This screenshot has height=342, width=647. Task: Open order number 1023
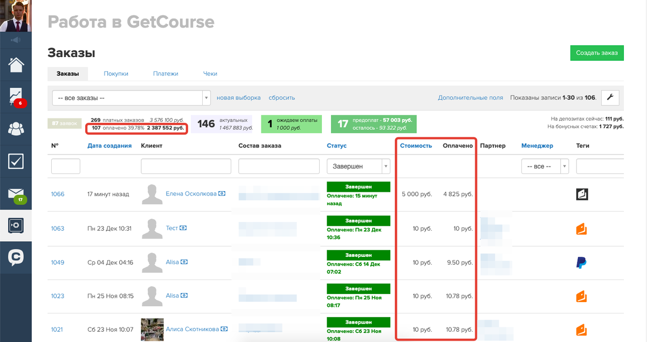point(58,296)
